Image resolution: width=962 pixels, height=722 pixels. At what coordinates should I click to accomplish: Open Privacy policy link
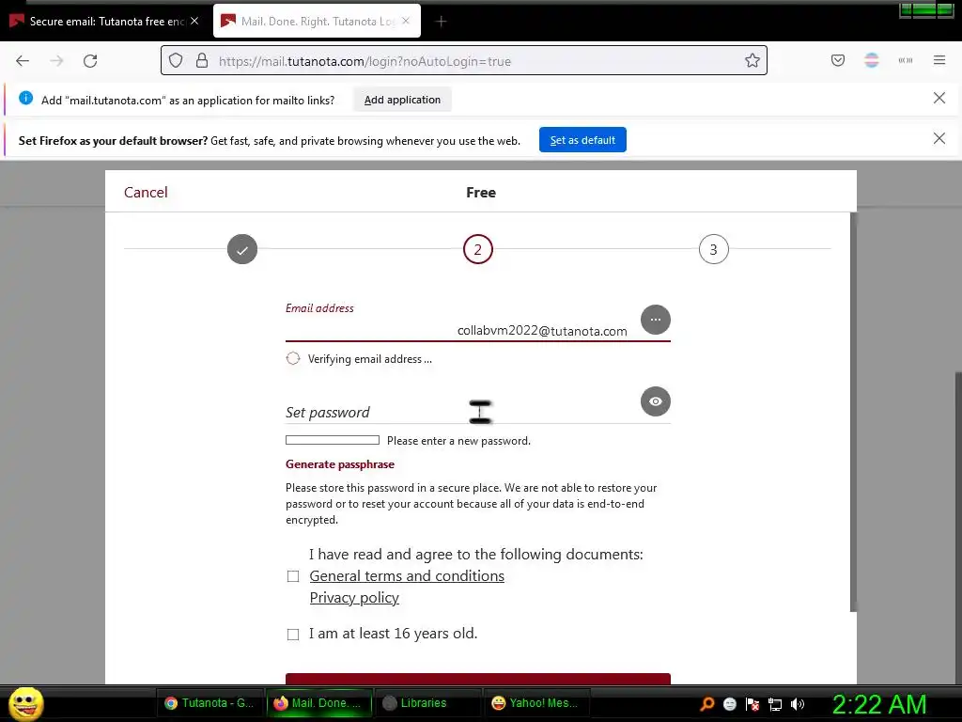[x=354, y=597]
